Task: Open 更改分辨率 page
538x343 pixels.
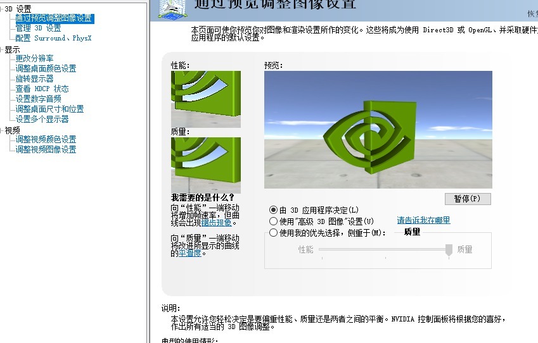Action: 34,58
